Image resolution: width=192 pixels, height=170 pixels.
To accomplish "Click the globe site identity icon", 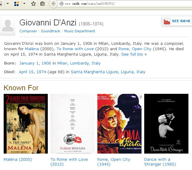I will 61,4.
